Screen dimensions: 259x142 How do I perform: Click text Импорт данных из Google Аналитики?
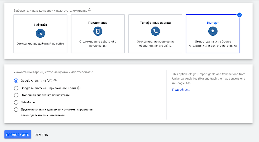coord(213,44)
